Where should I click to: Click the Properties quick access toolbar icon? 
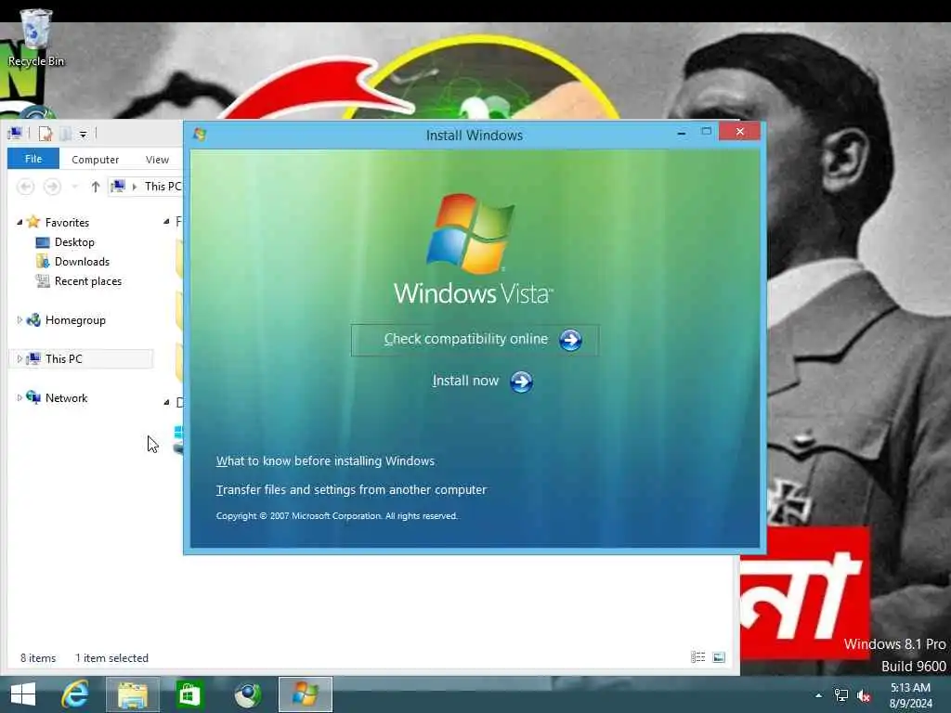click(45, 134)
